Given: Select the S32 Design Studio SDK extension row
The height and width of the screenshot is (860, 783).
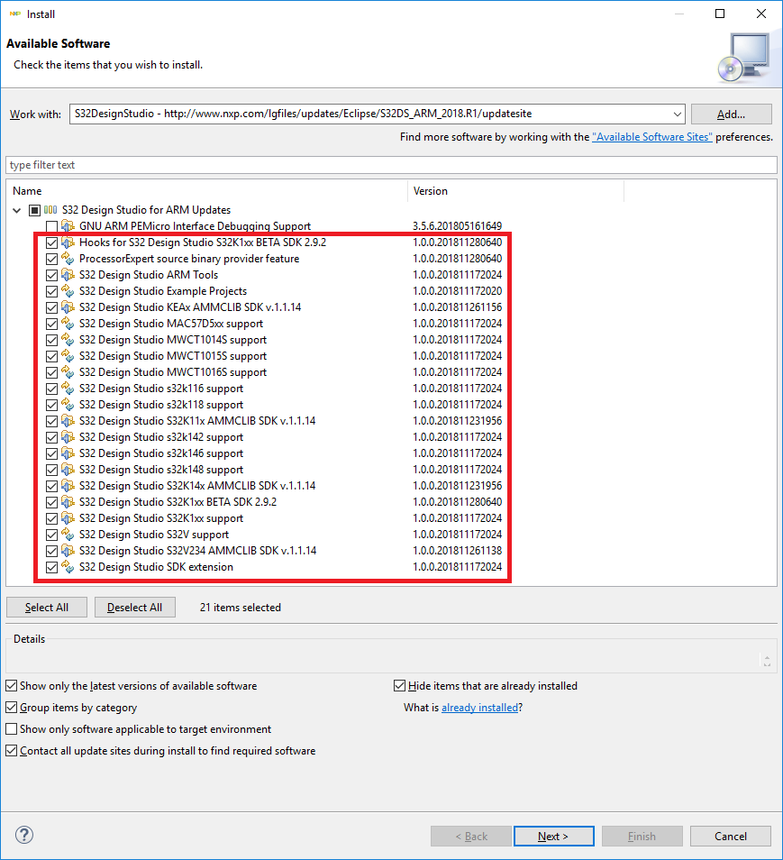Looking at the screenshot, I should tap(156, 566).
